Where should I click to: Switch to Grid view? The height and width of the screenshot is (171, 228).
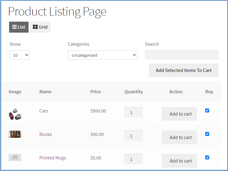[40, 27]
